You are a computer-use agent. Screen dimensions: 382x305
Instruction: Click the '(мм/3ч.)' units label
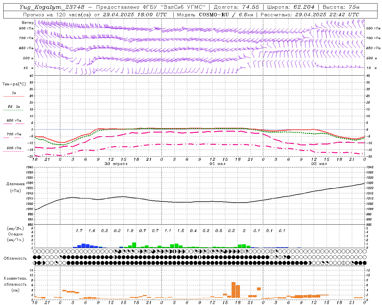(x=15, y=228)
